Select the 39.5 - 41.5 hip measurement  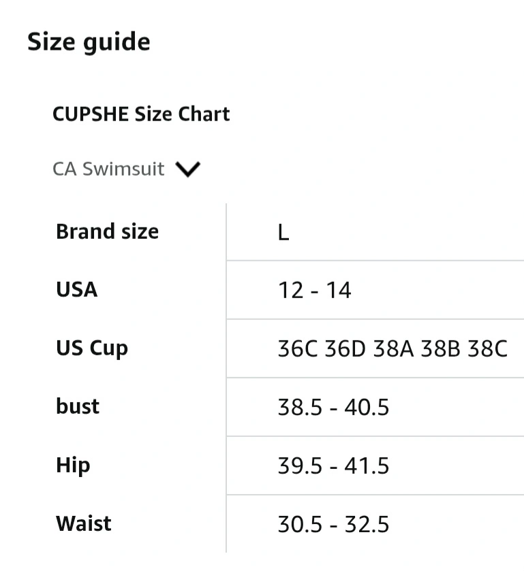(333, 466)
